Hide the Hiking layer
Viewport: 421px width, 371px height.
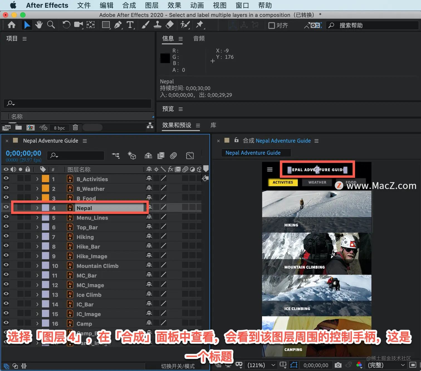(x=6, y=236)
